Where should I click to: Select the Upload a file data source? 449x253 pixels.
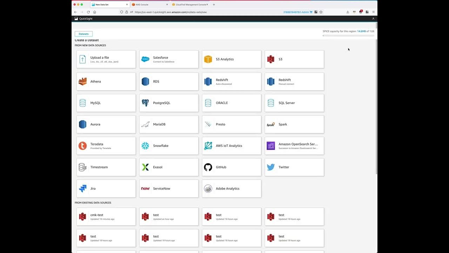[x=106, y=59]
